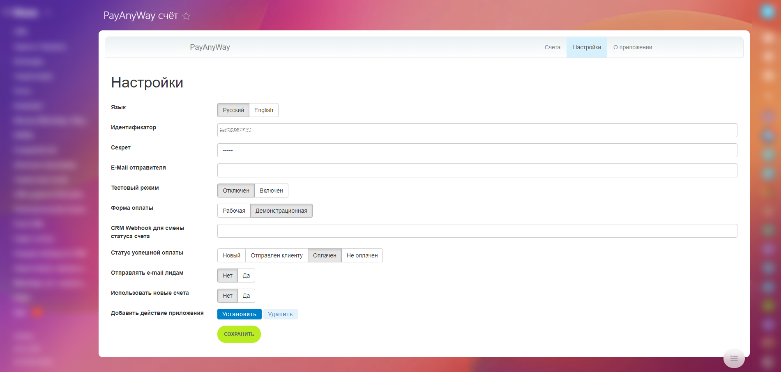Select Нет for Использовать новые счета

click(x=228, y=296)
